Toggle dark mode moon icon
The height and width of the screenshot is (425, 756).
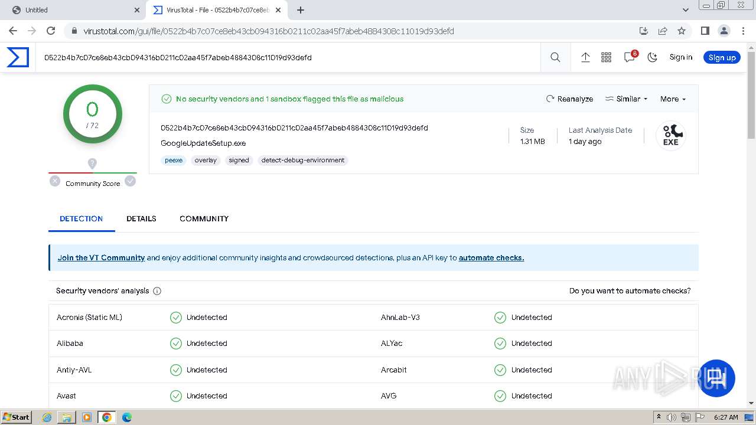tap(652, 57)
